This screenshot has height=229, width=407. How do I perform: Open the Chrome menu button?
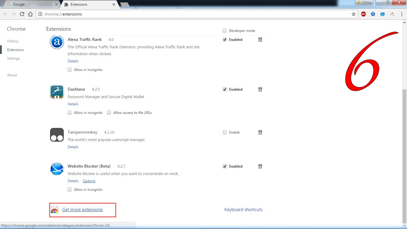tap(402, 14)
